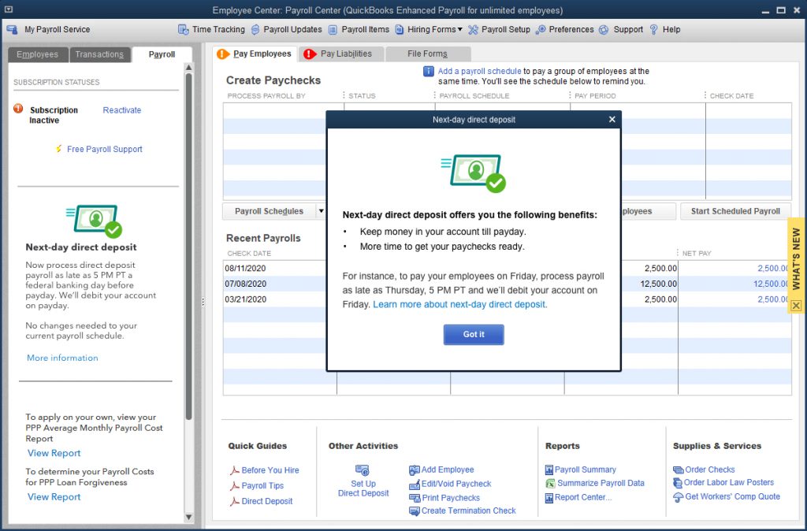
Task: Open the File Forms tab
Action: pos(428,54)
